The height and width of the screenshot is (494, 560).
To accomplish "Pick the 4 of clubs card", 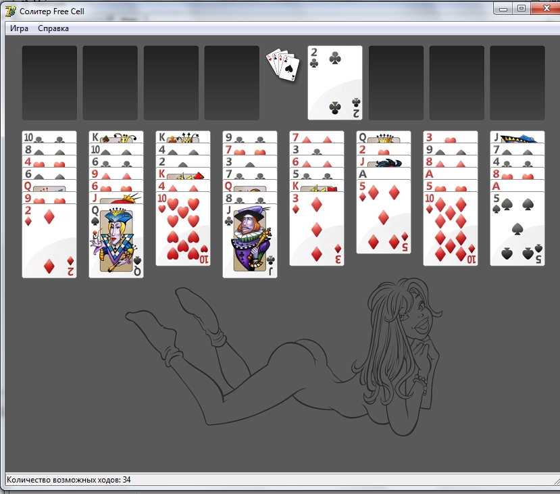I will click(x=517, y=162).
